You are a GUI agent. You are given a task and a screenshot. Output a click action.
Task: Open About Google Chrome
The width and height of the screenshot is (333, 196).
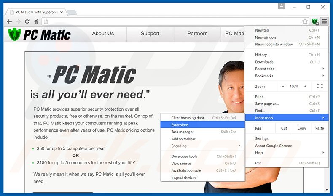point(287,146)
